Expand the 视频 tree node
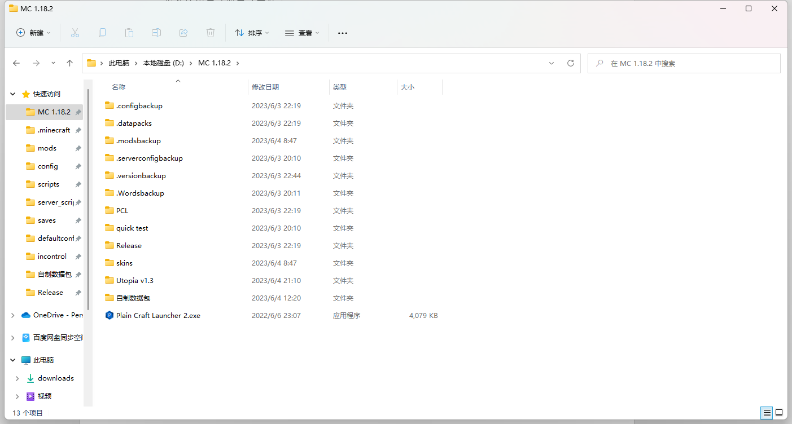The image size is (792, 424). [x=17, y=396]
